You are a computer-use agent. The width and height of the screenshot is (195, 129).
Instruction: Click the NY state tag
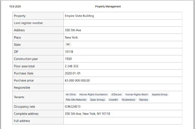pyautogui.click(x=68, y=44)
